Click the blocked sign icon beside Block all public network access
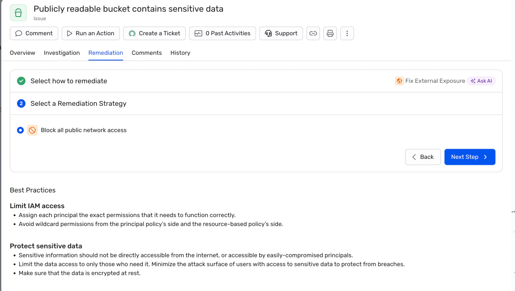 [x=32, y=130]
